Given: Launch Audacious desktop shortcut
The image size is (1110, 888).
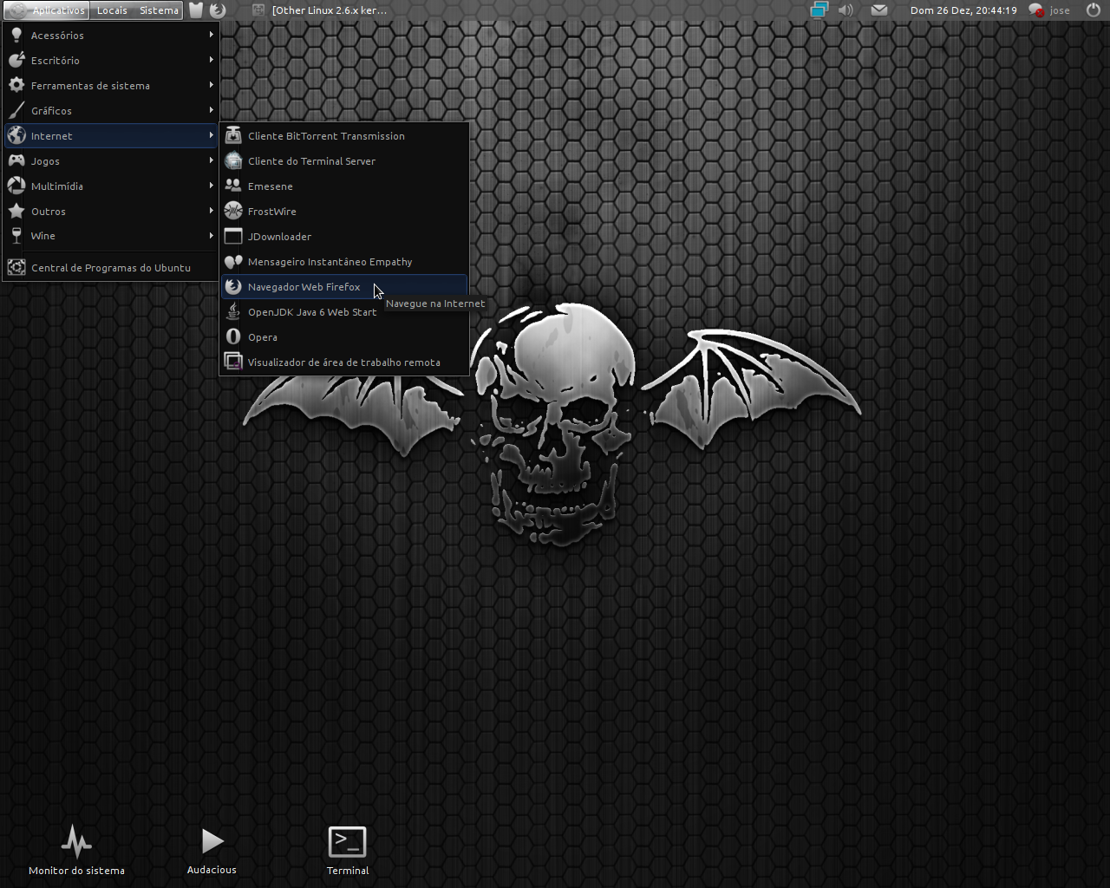Looking at the screenshot, I should (x=212, y=851).
